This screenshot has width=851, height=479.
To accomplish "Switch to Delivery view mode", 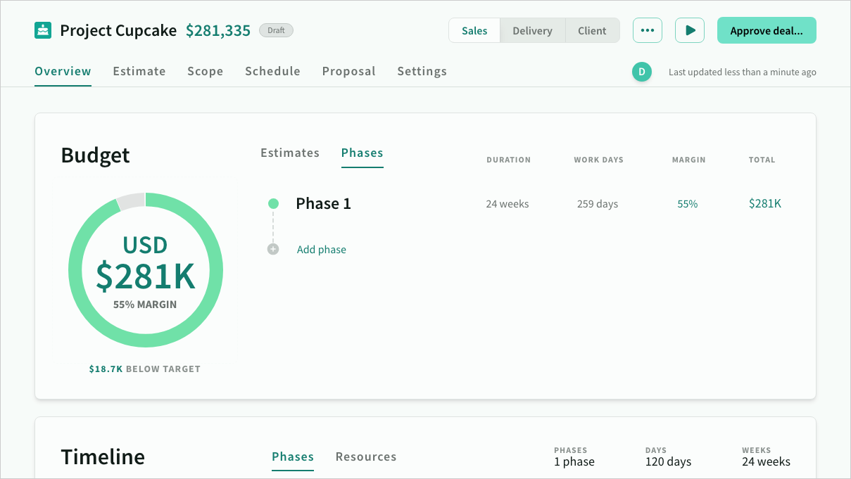I will point(532,31).
